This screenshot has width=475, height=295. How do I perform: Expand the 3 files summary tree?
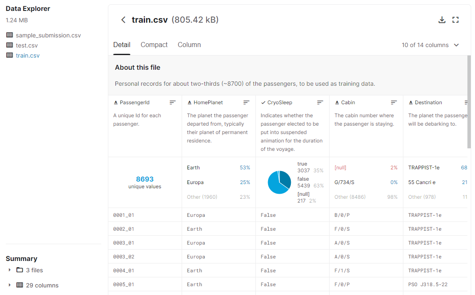coord(9,270)
